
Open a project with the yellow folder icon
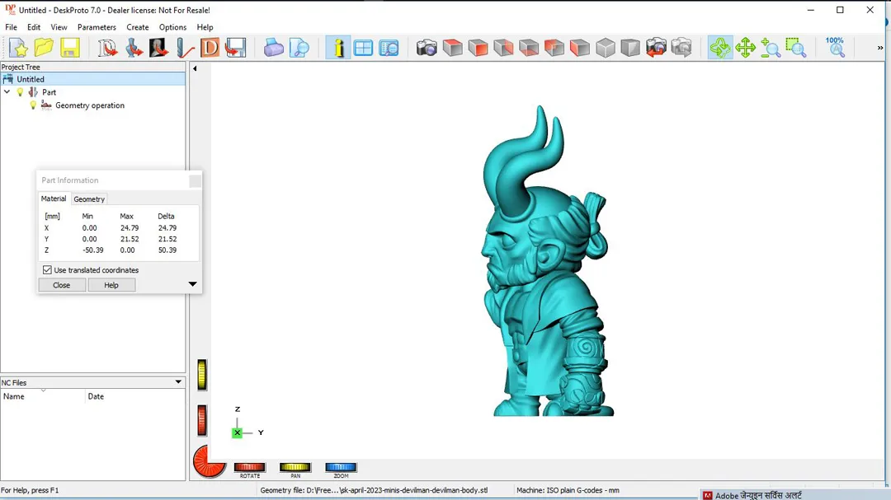pyautogui.click(x=44, y=48)
